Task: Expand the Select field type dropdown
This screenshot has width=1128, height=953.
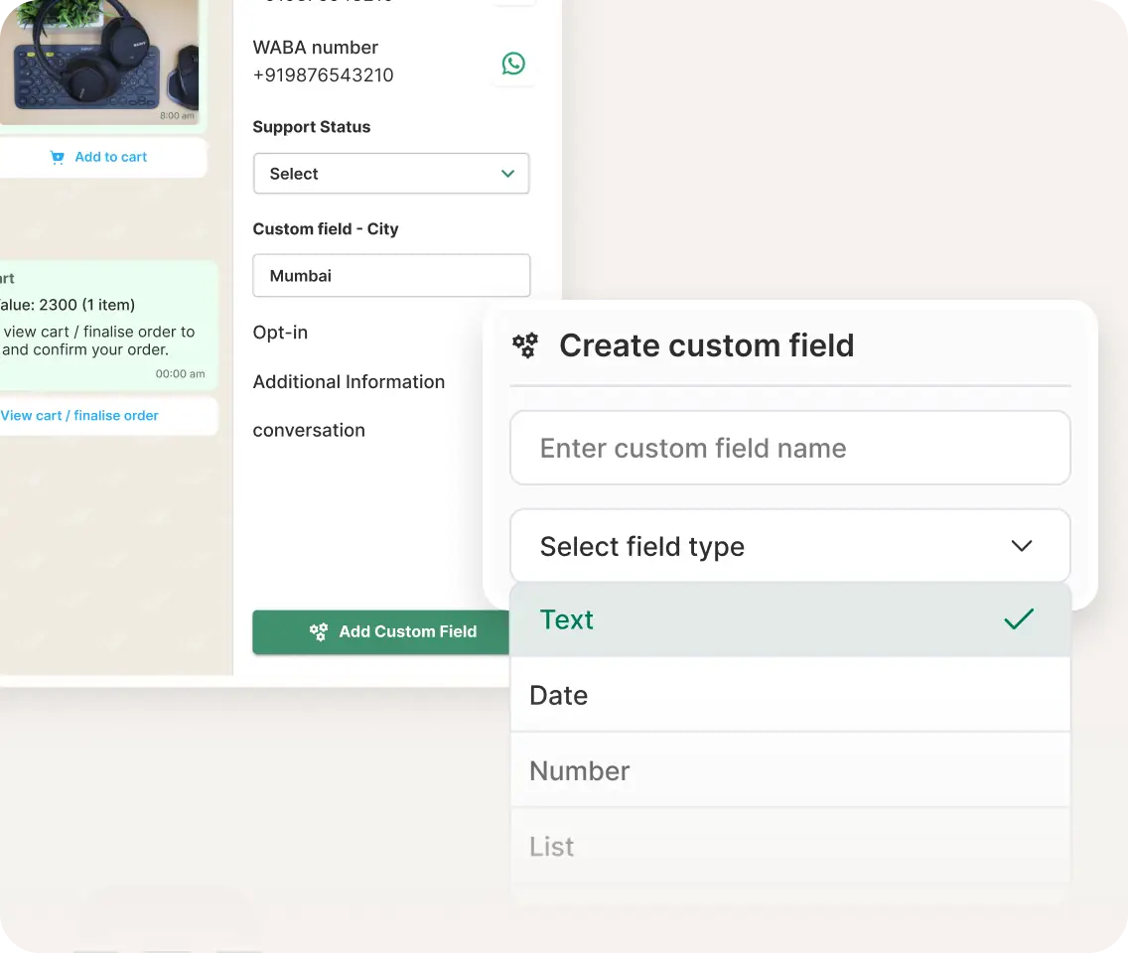Action: (x=789, y=546)
